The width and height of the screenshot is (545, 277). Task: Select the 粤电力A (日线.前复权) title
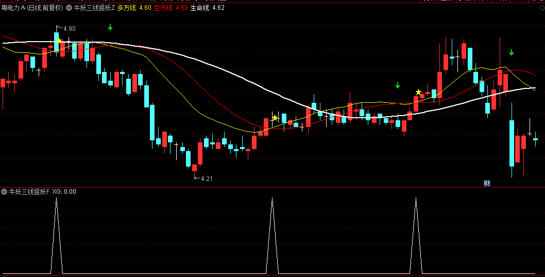32,8
